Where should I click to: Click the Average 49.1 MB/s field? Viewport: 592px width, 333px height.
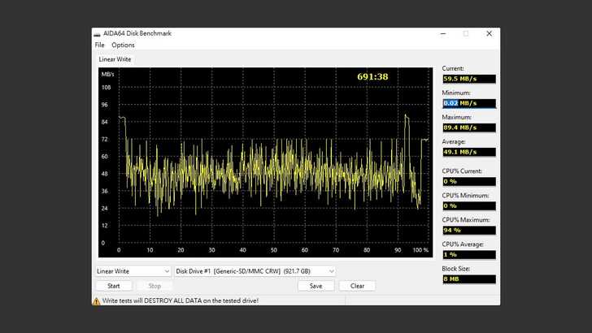tap(468, 152)
